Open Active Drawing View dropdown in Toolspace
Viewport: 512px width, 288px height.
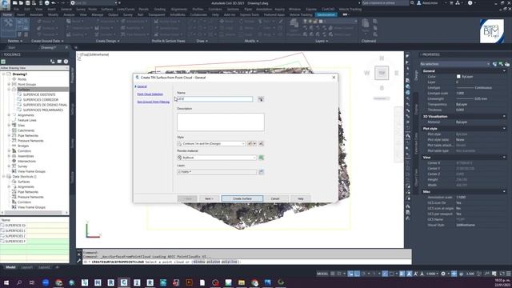(x=34, y=68)
